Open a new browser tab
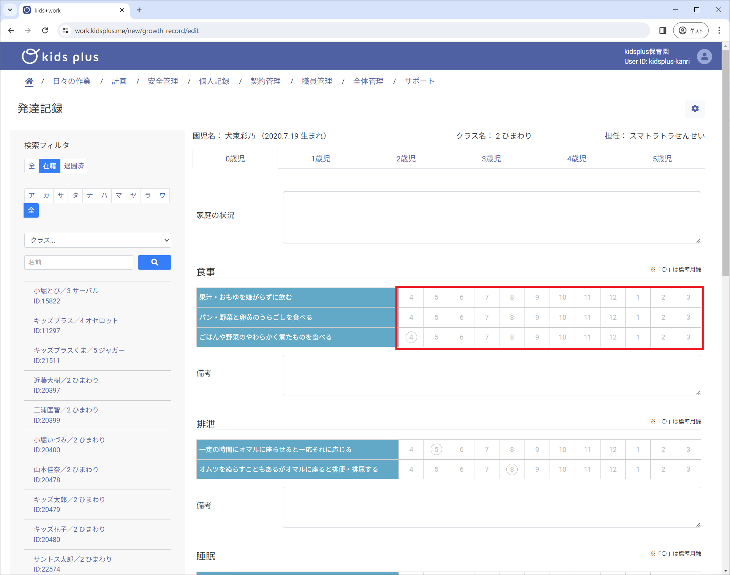 pyautogui.click(x=139, y=10)
